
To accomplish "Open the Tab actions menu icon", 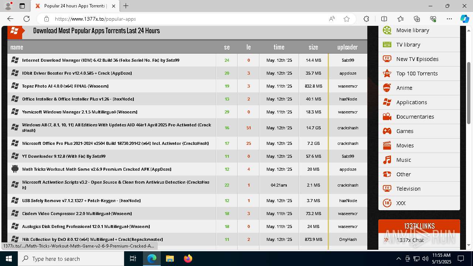I will click(22, 6).
